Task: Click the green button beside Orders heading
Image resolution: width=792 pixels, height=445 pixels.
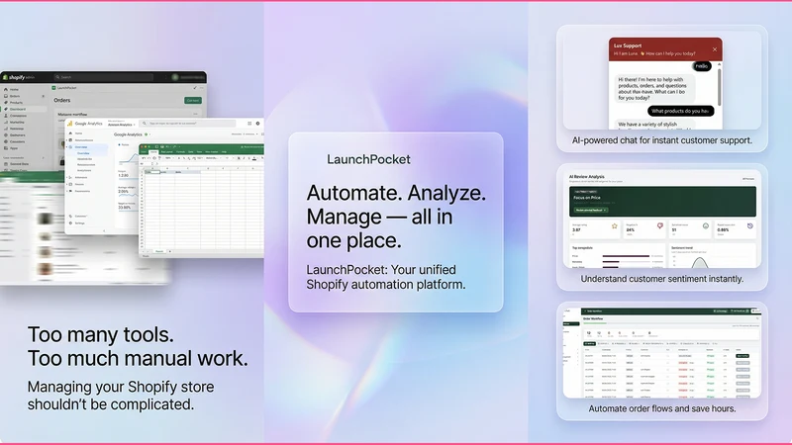Action: (193, 101)
